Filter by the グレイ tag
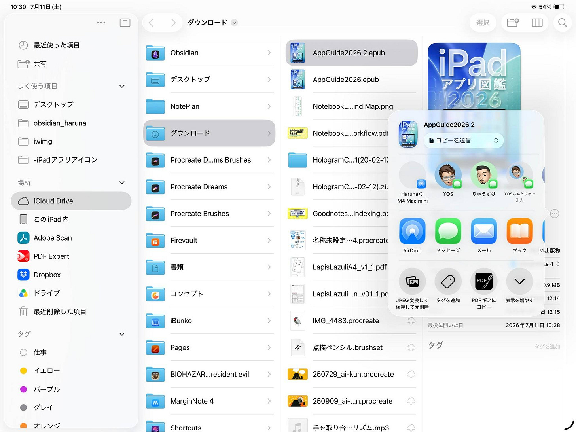576x432 pixels. [x=71, y=407]
